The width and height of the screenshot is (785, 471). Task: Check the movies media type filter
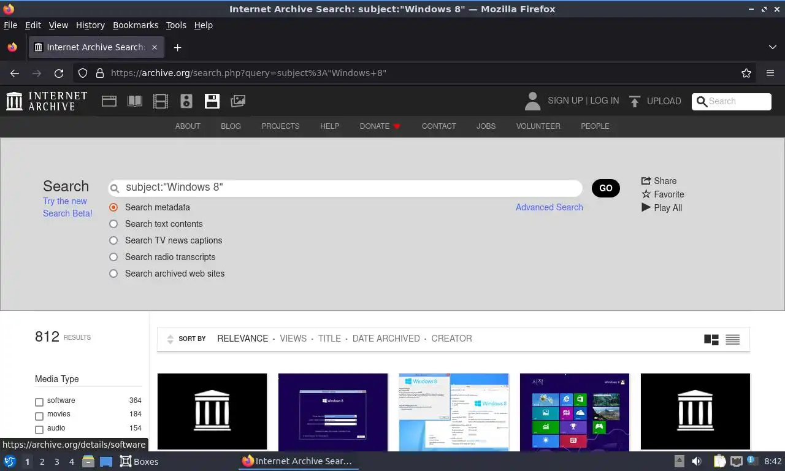(39, 416)
